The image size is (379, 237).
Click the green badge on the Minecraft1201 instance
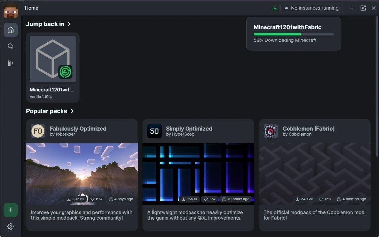(x=65, y=72)
